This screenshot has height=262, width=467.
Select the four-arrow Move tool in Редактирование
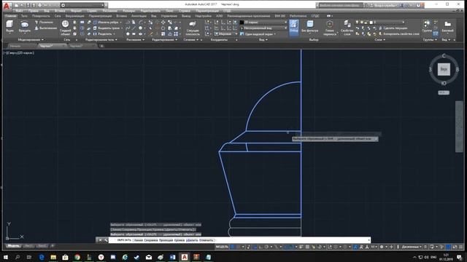pos(163,23)
